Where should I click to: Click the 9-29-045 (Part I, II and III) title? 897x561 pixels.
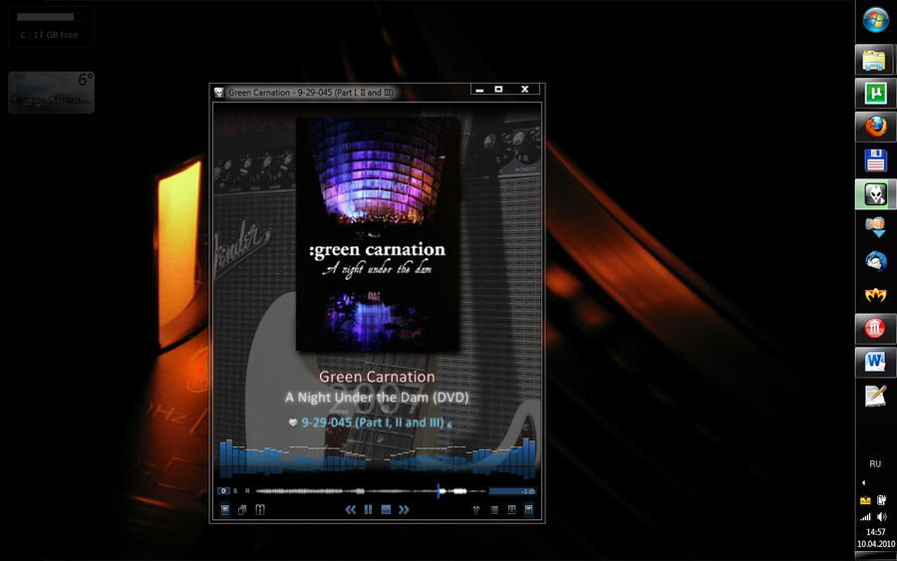coord(373,422)
